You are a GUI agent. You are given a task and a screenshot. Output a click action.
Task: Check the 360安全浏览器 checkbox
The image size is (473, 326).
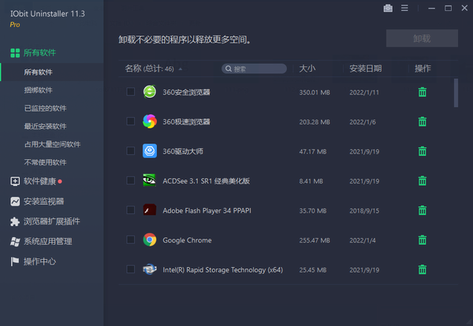[131, 91]
